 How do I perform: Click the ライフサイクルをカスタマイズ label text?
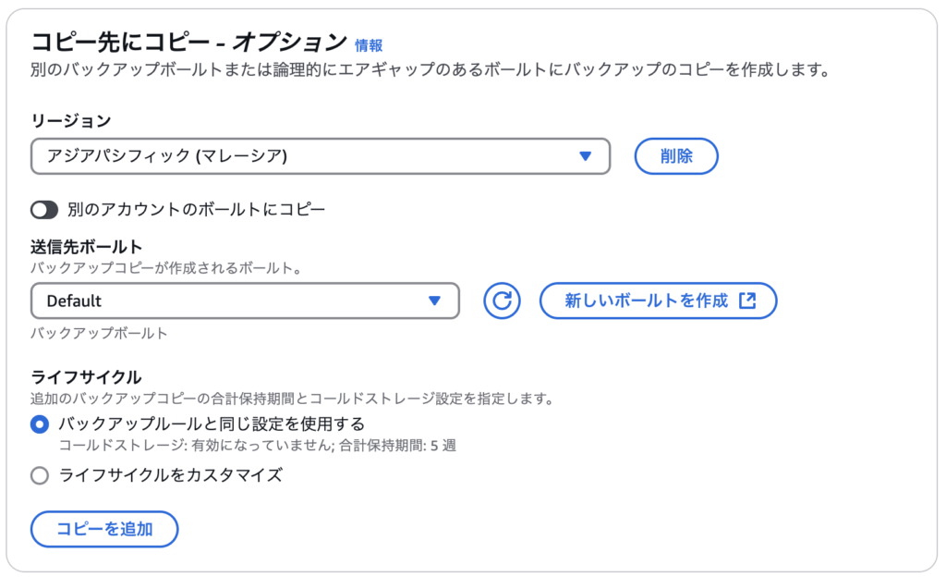[x=171, y=475]
